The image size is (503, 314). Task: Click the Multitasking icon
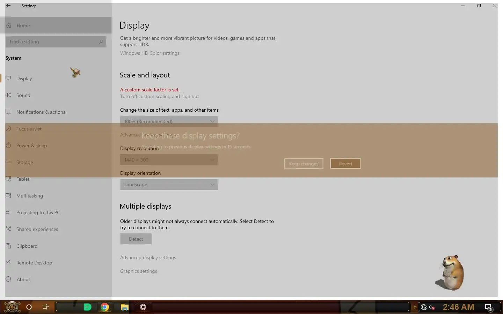coord(8,195)
